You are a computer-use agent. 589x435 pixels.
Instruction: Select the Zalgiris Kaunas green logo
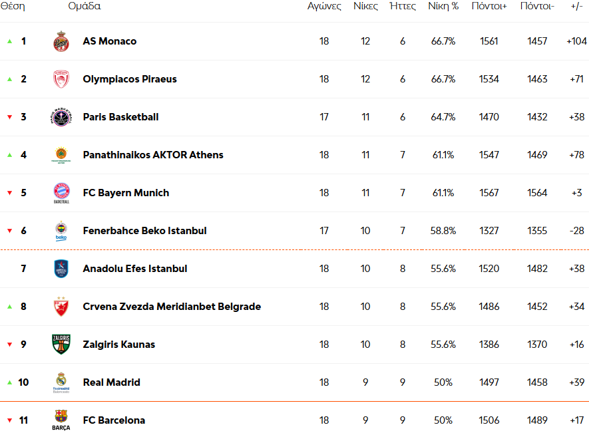point(61,344)
